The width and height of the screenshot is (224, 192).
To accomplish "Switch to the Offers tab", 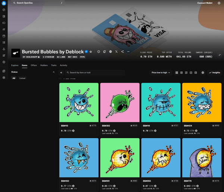I will pos(34,65).
